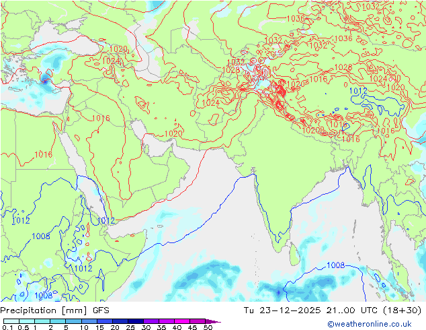Pick the 20–25 mm legend color swatch
The image size is (426, 330).
pyautogui.click(x=120, y=321)
